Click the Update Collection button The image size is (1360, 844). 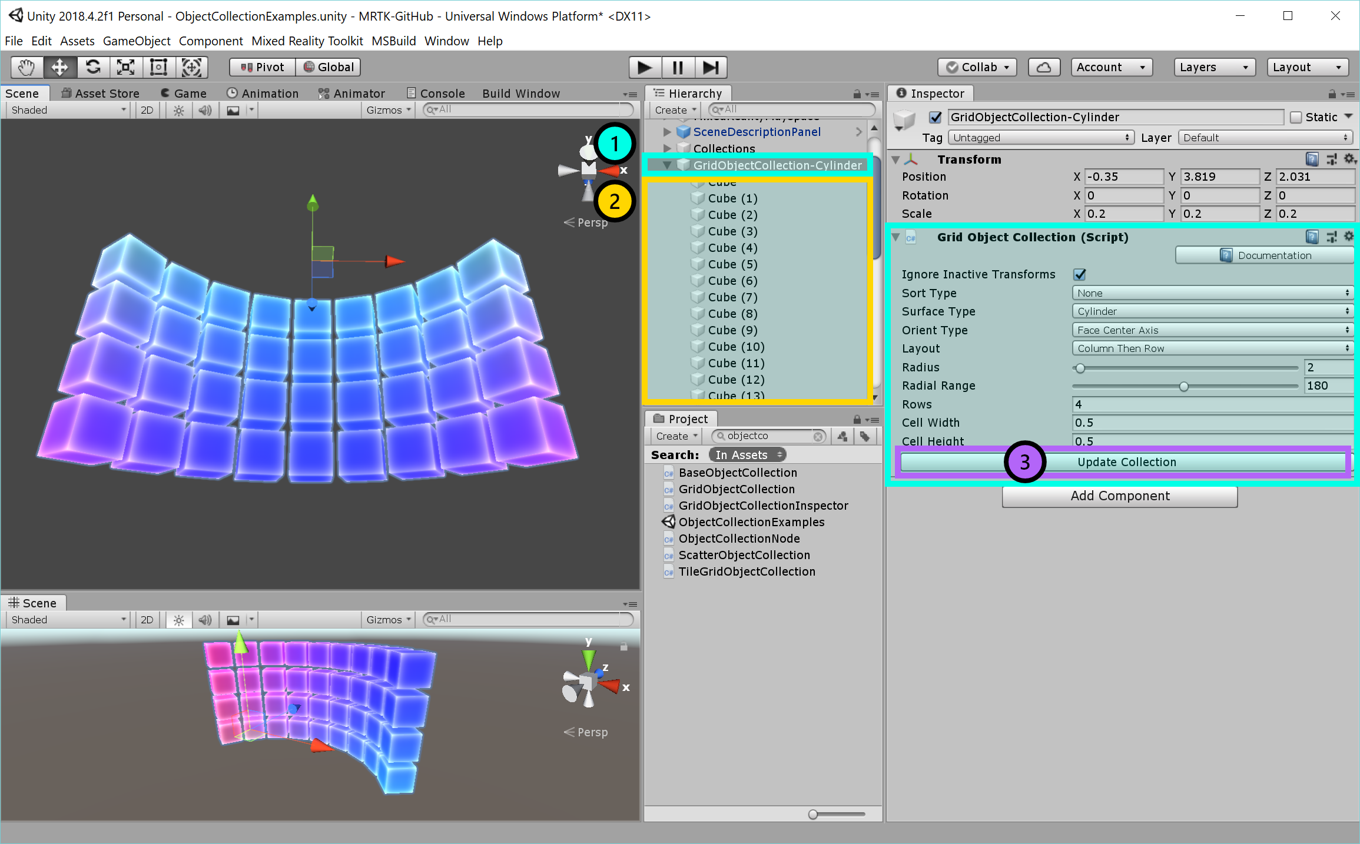[1126, 461]
